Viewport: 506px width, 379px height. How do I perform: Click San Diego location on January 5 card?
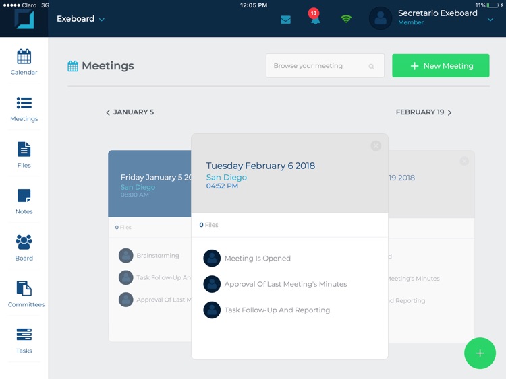pyautogui.click(x=138, y=187)
